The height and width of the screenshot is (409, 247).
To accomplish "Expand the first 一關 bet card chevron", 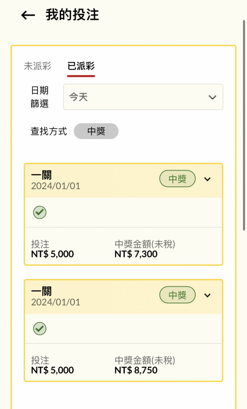I will coord(207,179).
